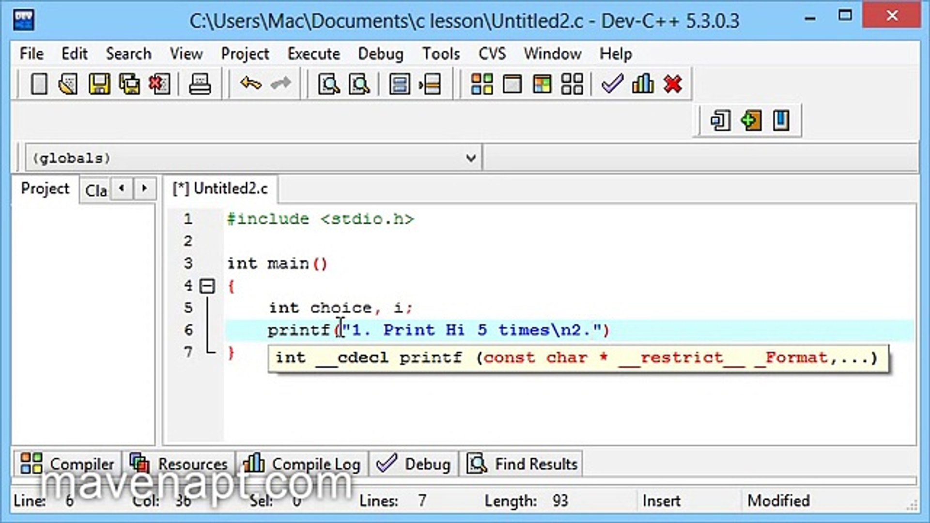Open the File menu

click(31, 53)
